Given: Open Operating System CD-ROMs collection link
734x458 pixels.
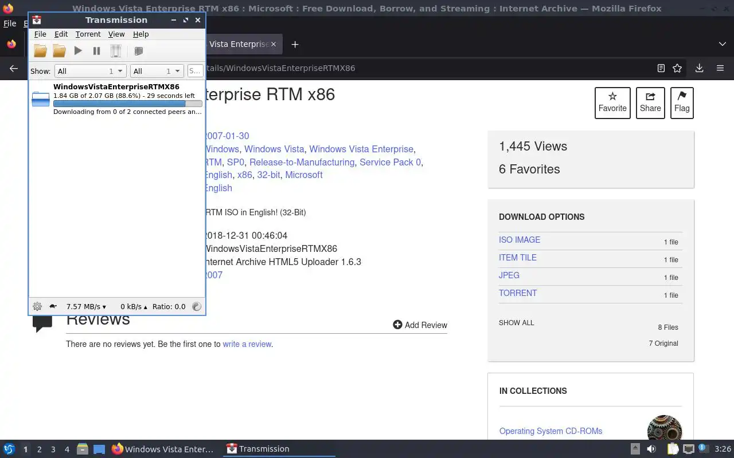Looking at the screenshot, I should point(550,431).
